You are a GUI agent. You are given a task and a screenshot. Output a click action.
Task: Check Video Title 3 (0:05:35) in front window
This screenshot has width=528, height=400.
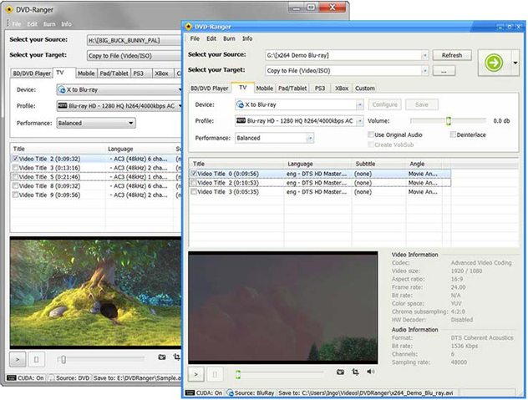[x=194, y=192]
